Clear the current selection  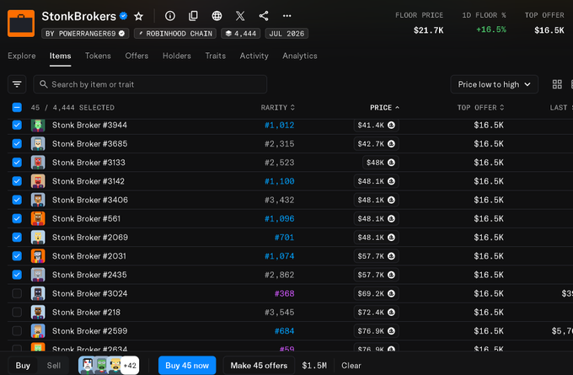pyautogui.click(x=351, y=366)
